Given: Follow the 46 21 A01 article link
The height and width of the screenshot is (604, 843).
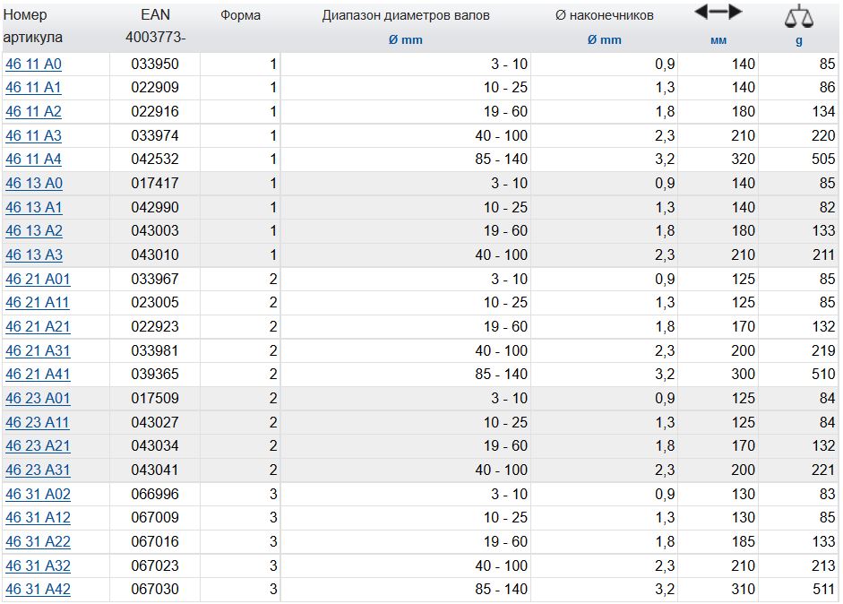Looking at the screenshot, I should (38, 280).
